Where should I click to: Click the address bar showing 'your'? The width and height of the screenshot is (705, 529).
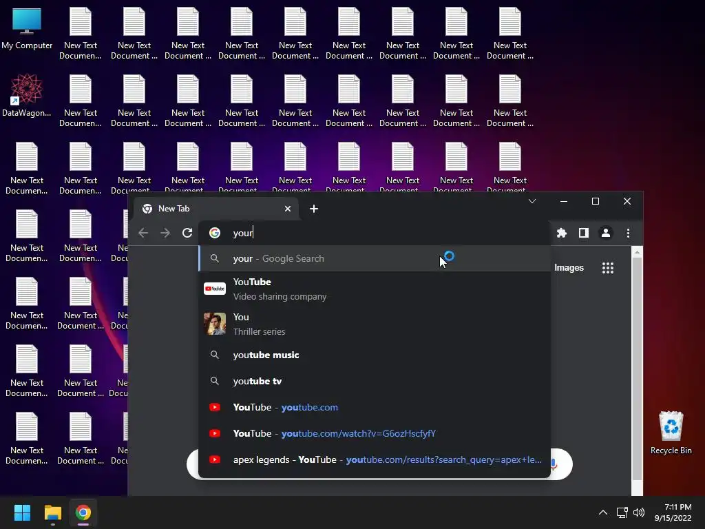pyautogui.click(x=373, y=233)
